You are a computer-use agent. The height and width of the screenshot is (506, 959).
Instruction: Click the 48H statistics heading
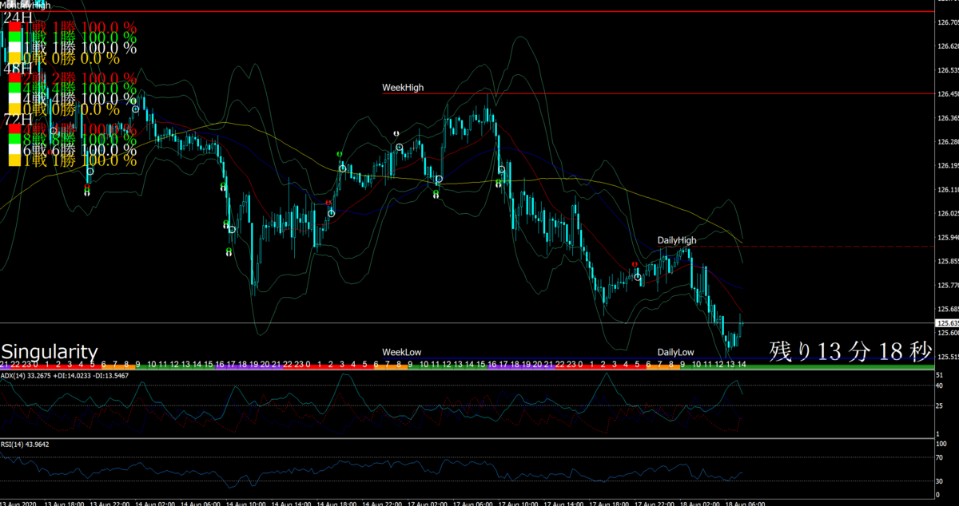(18, 69)
